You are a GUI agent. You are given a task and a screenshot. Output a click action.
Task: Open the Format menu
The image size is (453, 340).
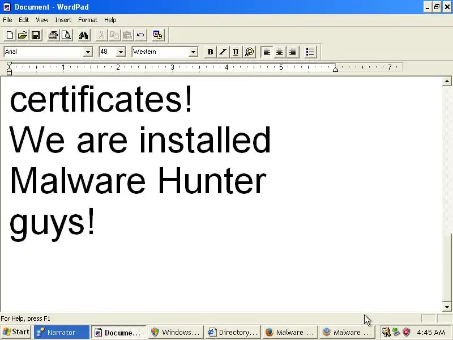[x=88, y=20]
